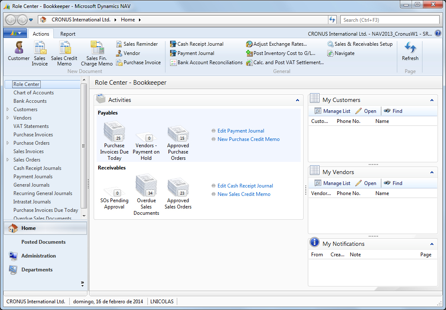Collapse the My Notifications part
Image resolution: width=446 pixels, height=310 pixels.
tap(432, 244)
